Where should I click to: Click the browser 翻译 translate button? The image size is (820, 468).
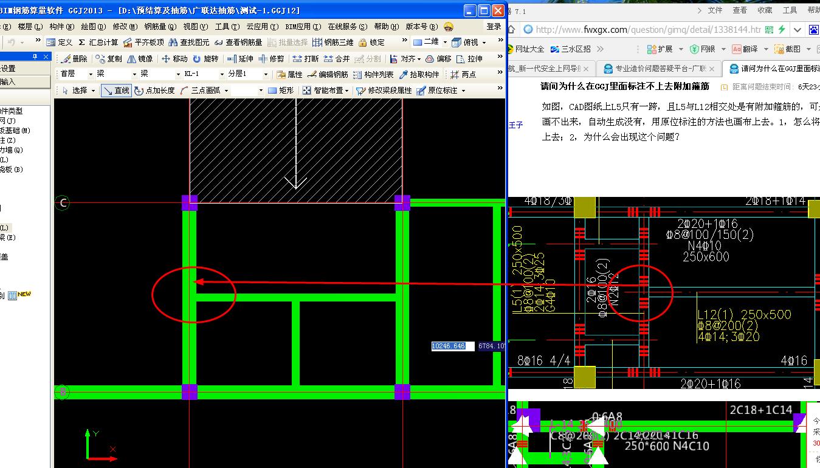[x=745, y=49]
